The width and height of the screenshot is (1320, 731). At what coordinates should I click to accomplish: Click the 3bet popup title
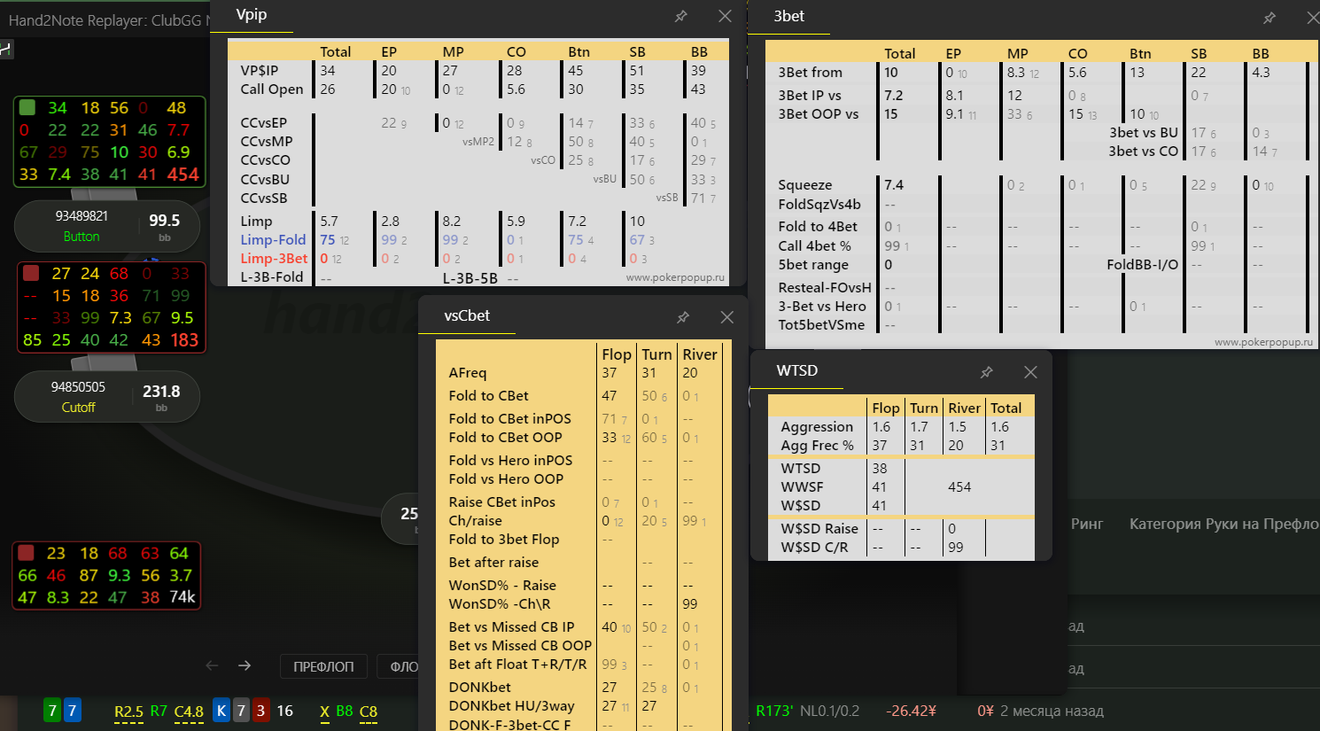click(x=789, y=16)
